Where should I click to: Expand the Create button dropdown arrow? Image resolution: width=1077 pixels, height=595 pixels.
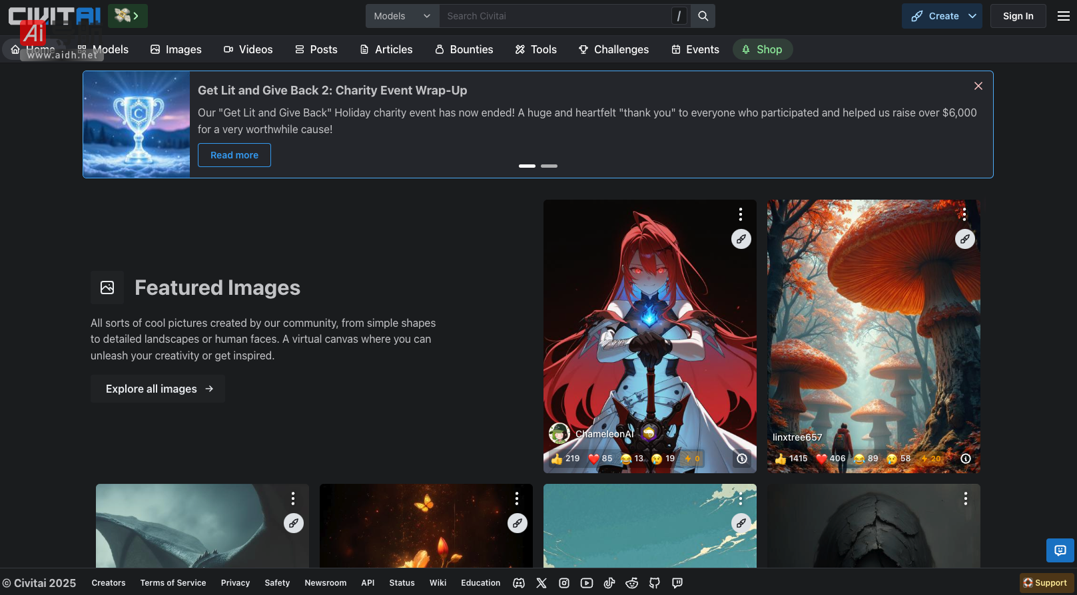[972, 16]
